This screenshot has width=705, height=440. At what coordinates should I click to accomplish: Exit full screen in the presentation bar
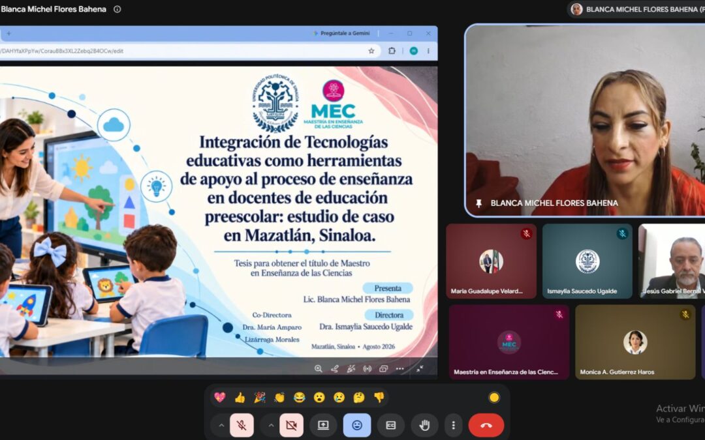[x=420, y=368]
